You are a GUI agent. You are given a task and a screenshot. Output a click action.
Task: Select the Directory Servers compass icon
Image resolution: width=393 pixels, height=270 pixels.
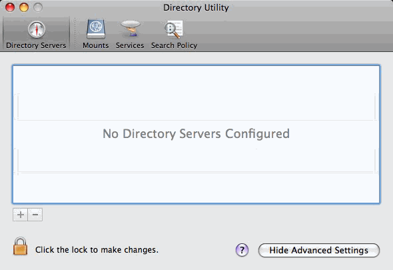point(37,29)
